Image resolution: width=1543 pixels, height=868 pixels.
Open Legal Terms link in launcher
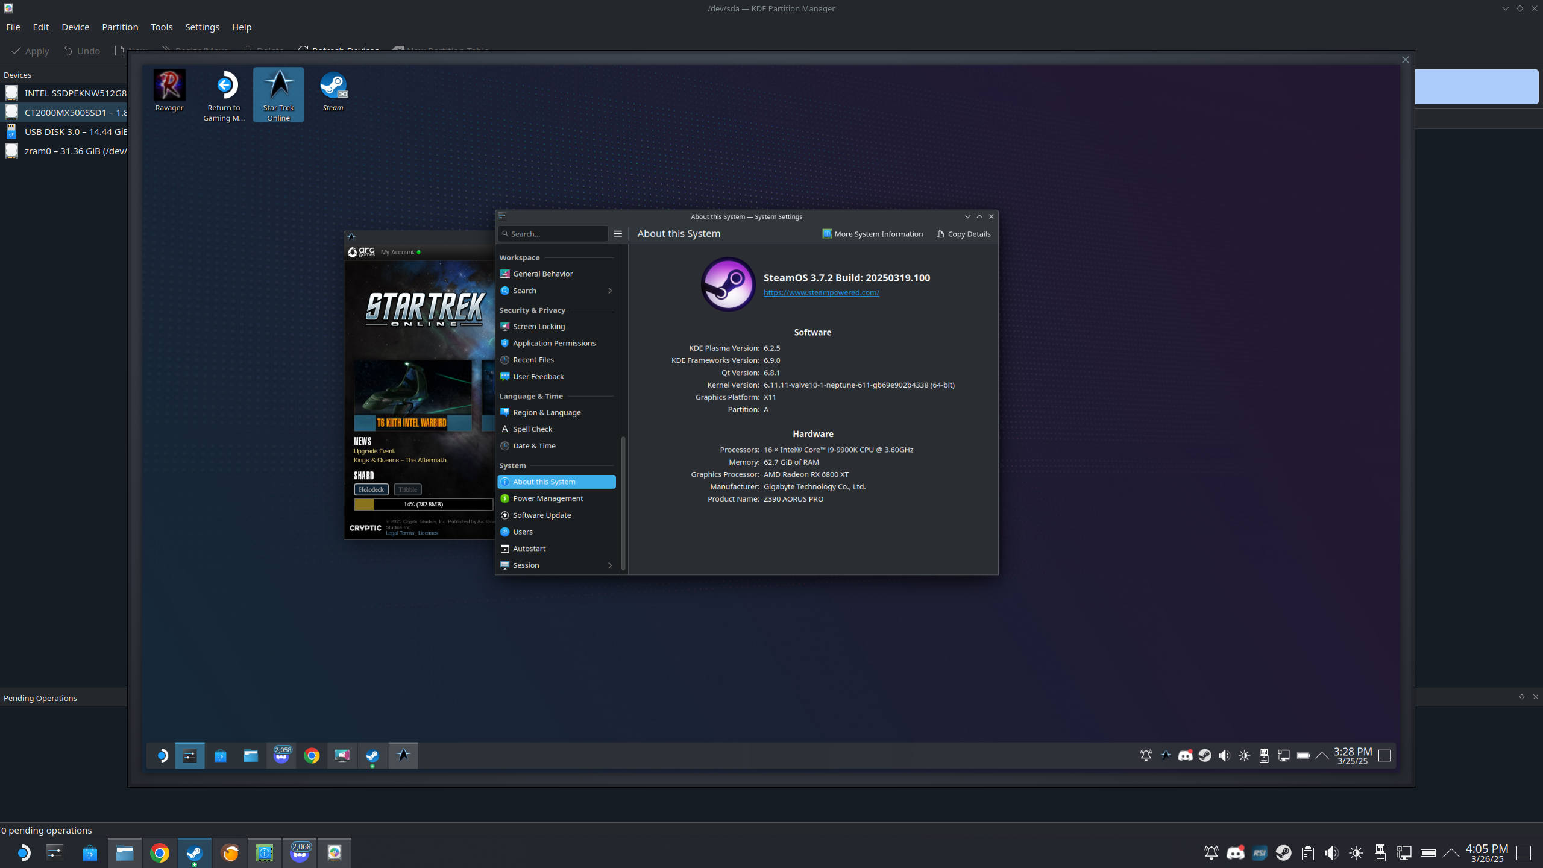400,533
